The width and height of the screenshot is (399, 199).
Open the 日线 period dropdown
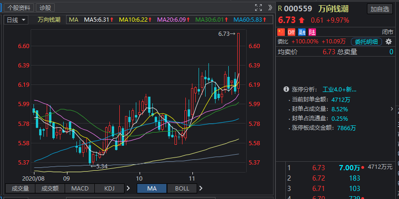(16, 20)
